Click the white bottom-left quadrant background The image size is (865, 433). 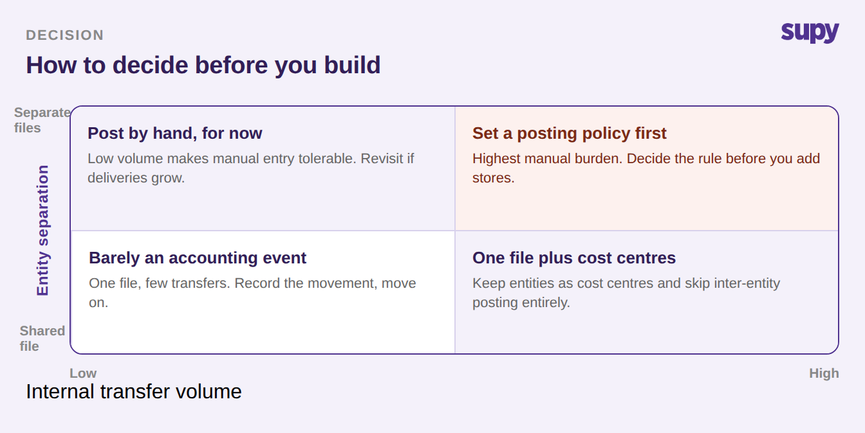click(263, 331)
